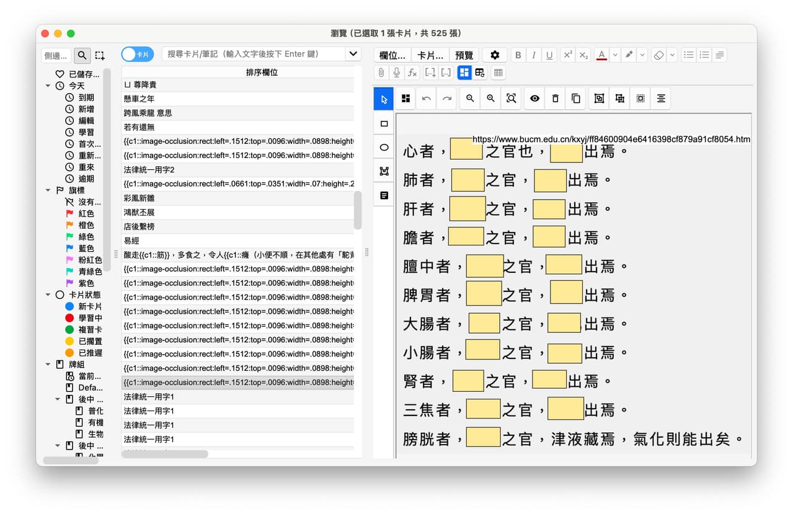This screenshot has width=793, height=514.
Task: Select the ellipse occlusion tool
Action: 384,148
